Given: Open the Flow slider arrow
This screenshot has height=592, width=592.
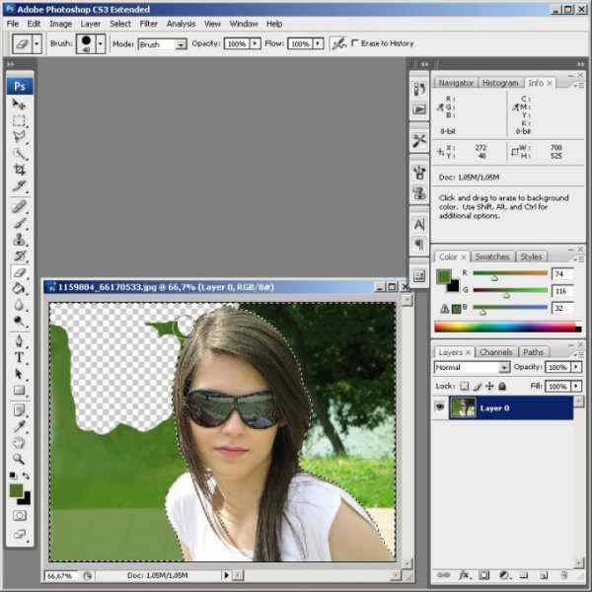Looking at the screenshot, I should (x=319, y=43).
